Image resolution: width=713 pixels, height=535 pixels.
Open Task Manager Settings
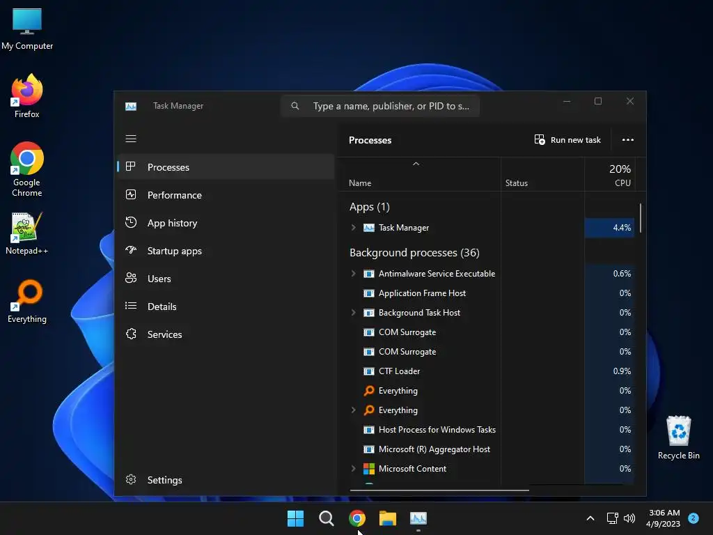[226, 479]
